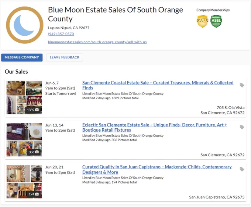Open the Jun 6, 7 sale thumbnail collage
Screen dimensions: 251x207
[24, 97]
